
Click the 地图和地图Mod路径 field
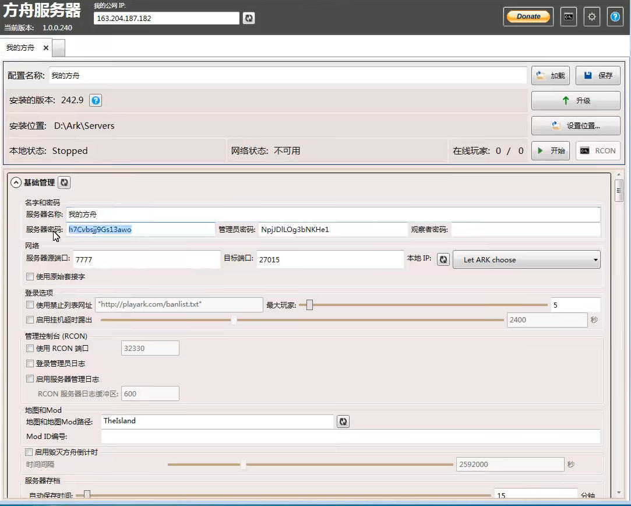217,421
